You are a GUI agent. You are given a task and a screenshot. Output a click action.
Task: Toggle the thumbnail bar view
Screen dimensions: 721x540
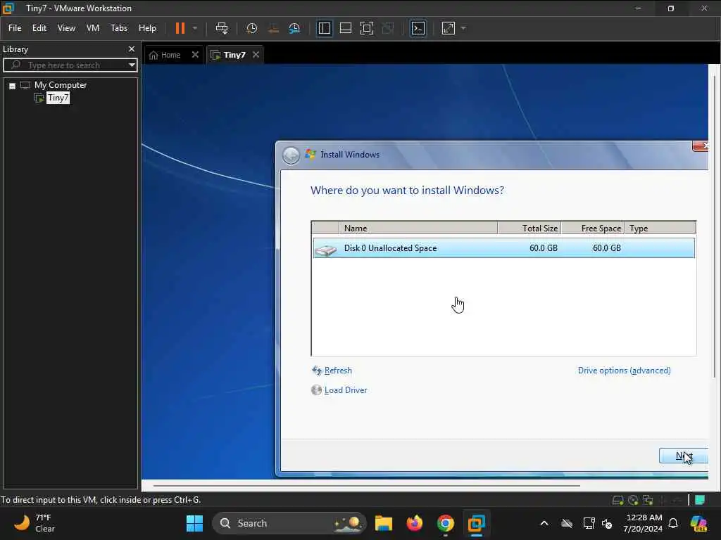coord(345,28)
